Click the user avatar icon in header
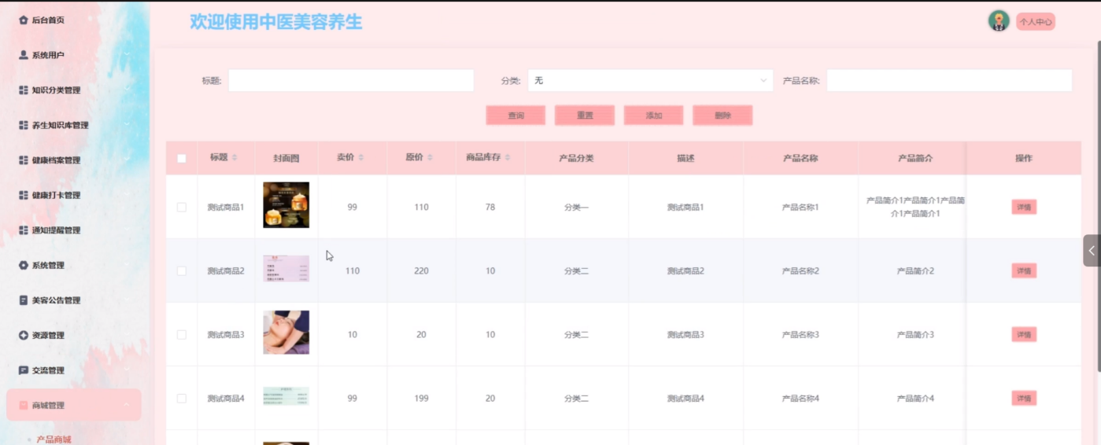This screenshot has width=1101, height=445. coord(999,21)
